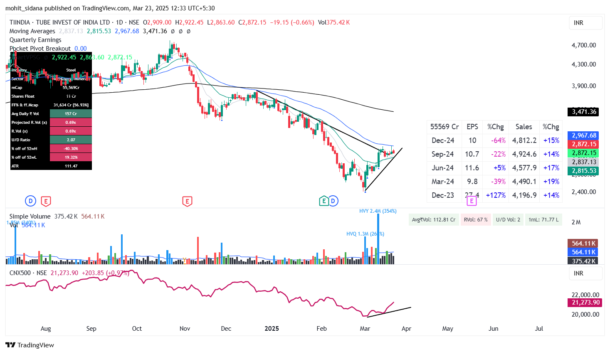The height and width of the screenshot is (354, 610).
Task: Click the Dec-24 row in earnings table
Action: pos(494,140)
